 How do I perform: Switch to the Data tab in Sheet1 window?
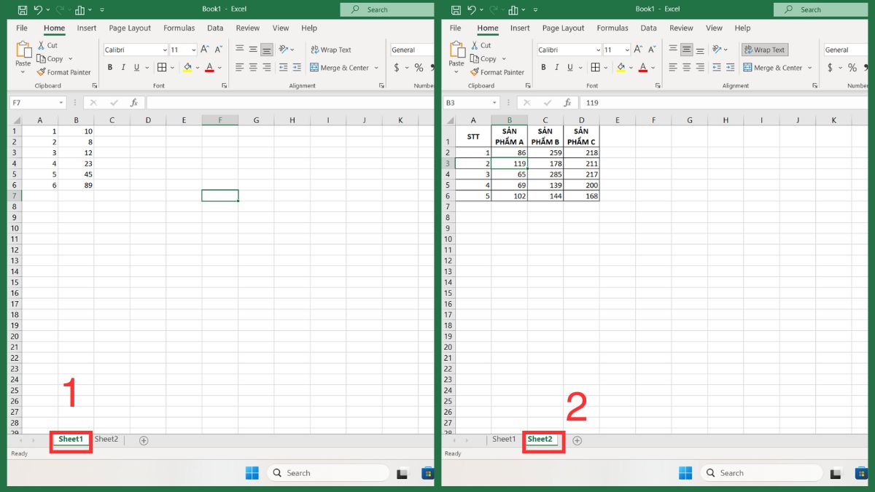click(215, 28)
